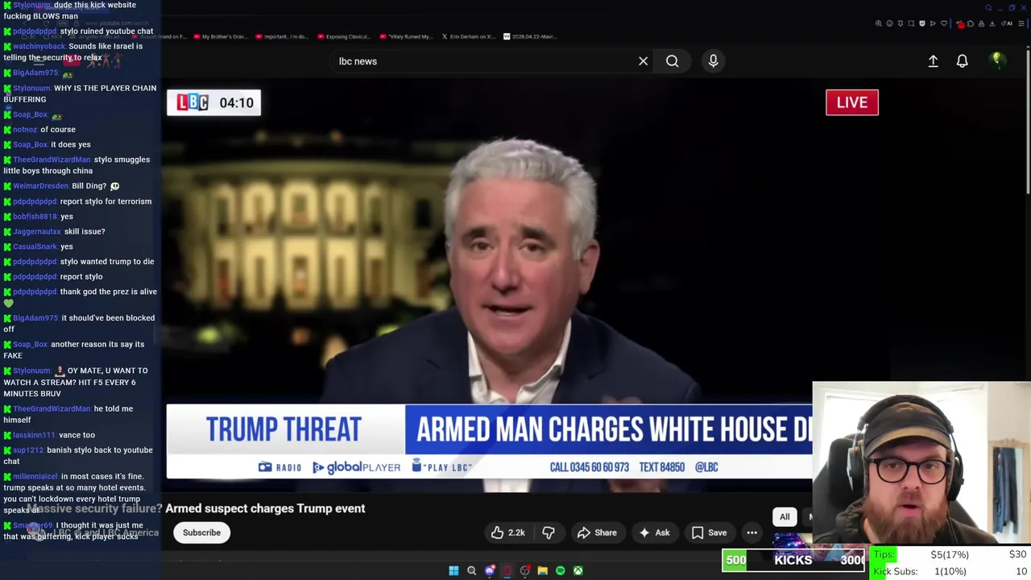The width and height of the screenshot is (1031, 580).
Task: Open the 'Exposing Clavicul...' bookmark
Action: [x=345, y=36]
